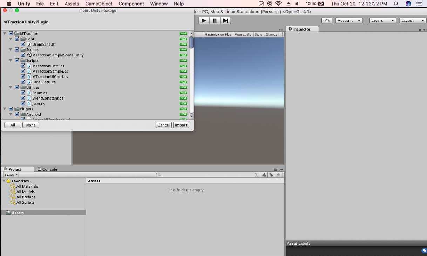Click the Scene view context menu icon
This screenshot has width=427, height=256.
281,30
